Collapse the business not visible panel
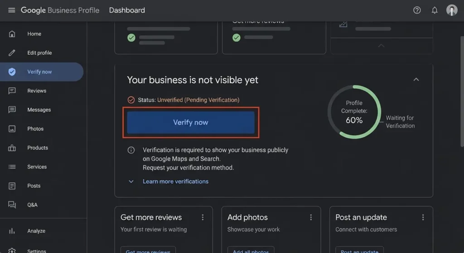Screen dimensions: 464x253 (416, 80)
